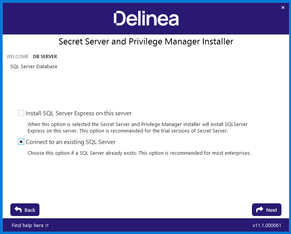Click the Back arrow icon
291x234 pixels.
click(18, 210)
